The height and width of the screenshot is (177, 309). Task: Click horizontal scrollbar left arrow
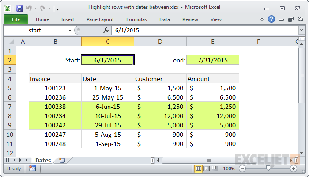[x=158, y=160]
